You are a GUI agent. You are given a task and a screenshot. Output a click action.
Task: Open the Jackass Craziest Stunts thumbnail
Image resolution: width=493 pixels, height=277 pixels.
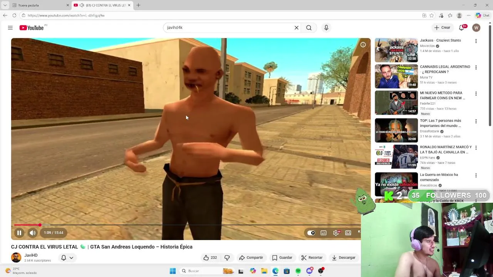tap(396, 50)
